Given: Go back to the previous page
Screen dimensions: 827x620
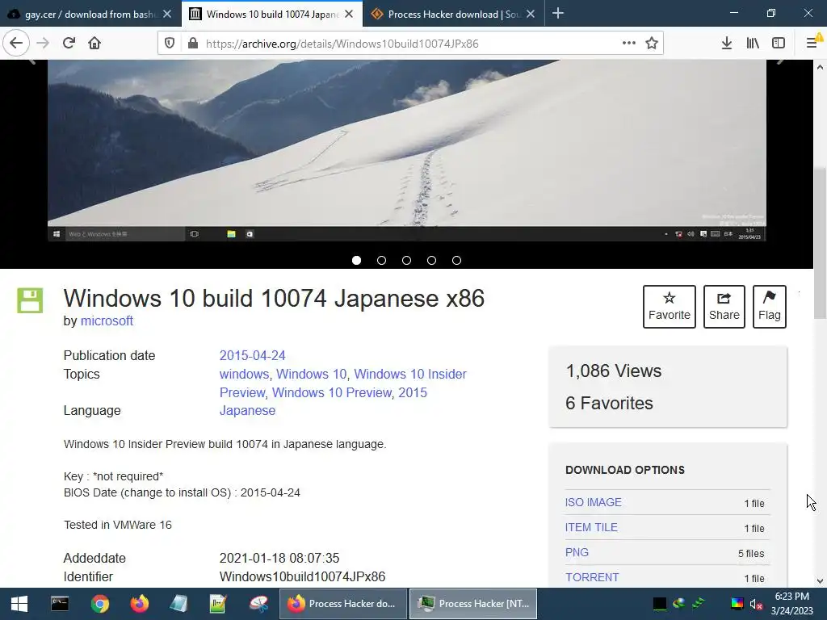Looking at the screenshot, I should click(16, 43).
